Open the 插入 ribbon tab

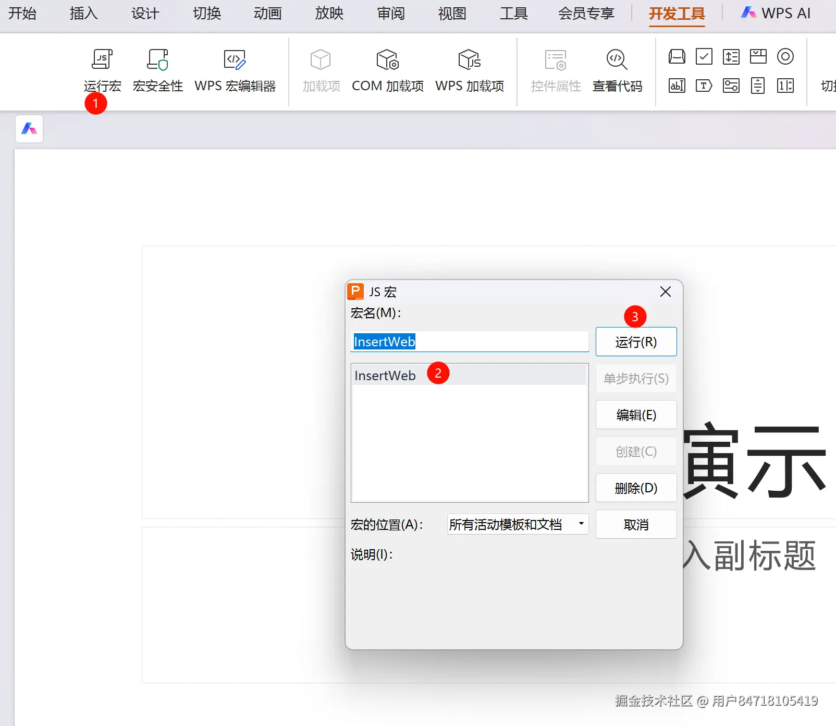83,14
